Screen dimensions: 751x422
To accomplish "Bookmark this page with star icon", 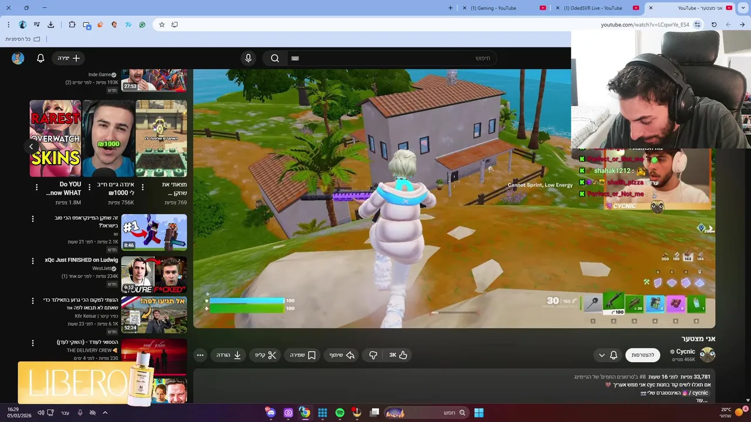I will tap(162, 25).
